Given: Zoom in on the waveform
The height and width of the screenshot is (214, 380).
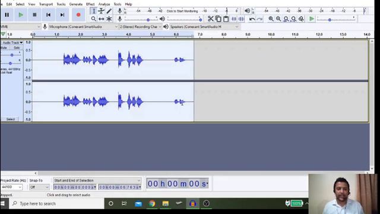Looking at the screenshot, I should [271, 18].
